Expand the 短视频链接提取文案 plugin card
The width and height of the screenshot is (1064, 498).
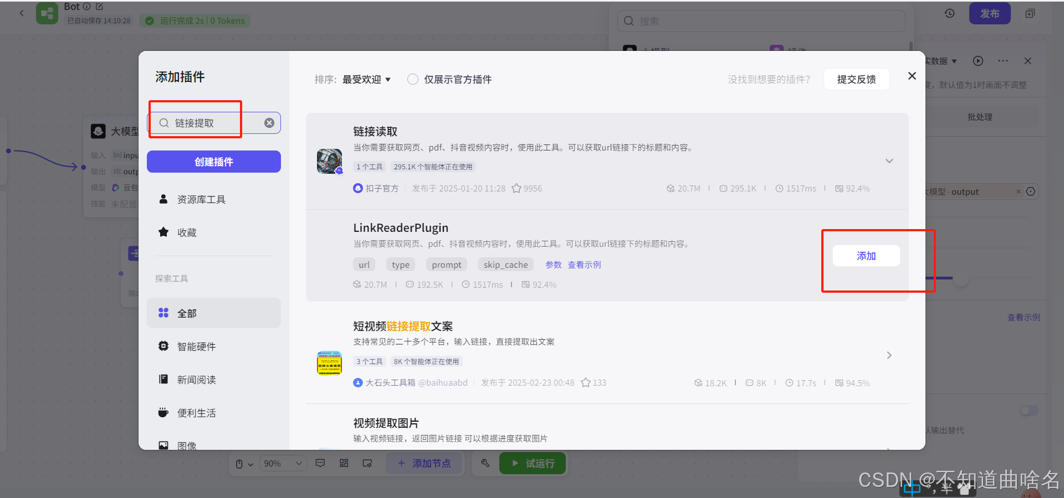889,355
